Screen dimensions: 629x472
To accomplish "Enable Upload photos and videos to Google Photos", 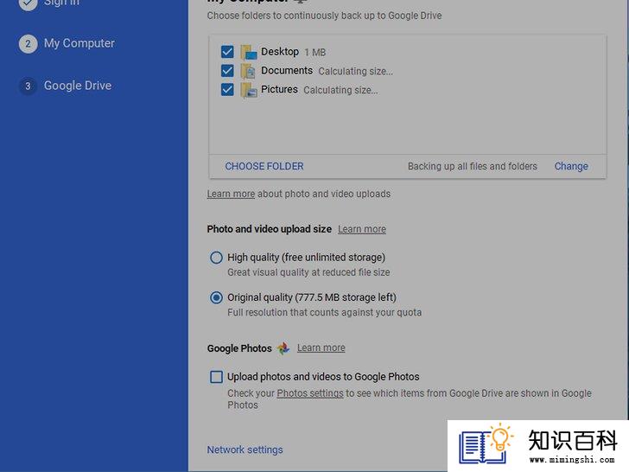I will (216, 377).
